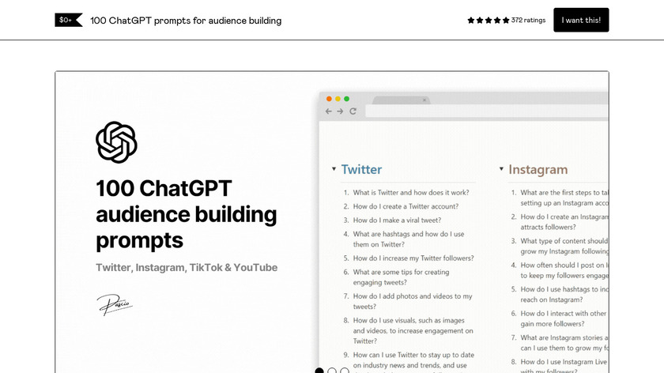Viewport: 664px width, 373px height.
Task: Click the Twitter section heading
Action: (x=361, y=169)
